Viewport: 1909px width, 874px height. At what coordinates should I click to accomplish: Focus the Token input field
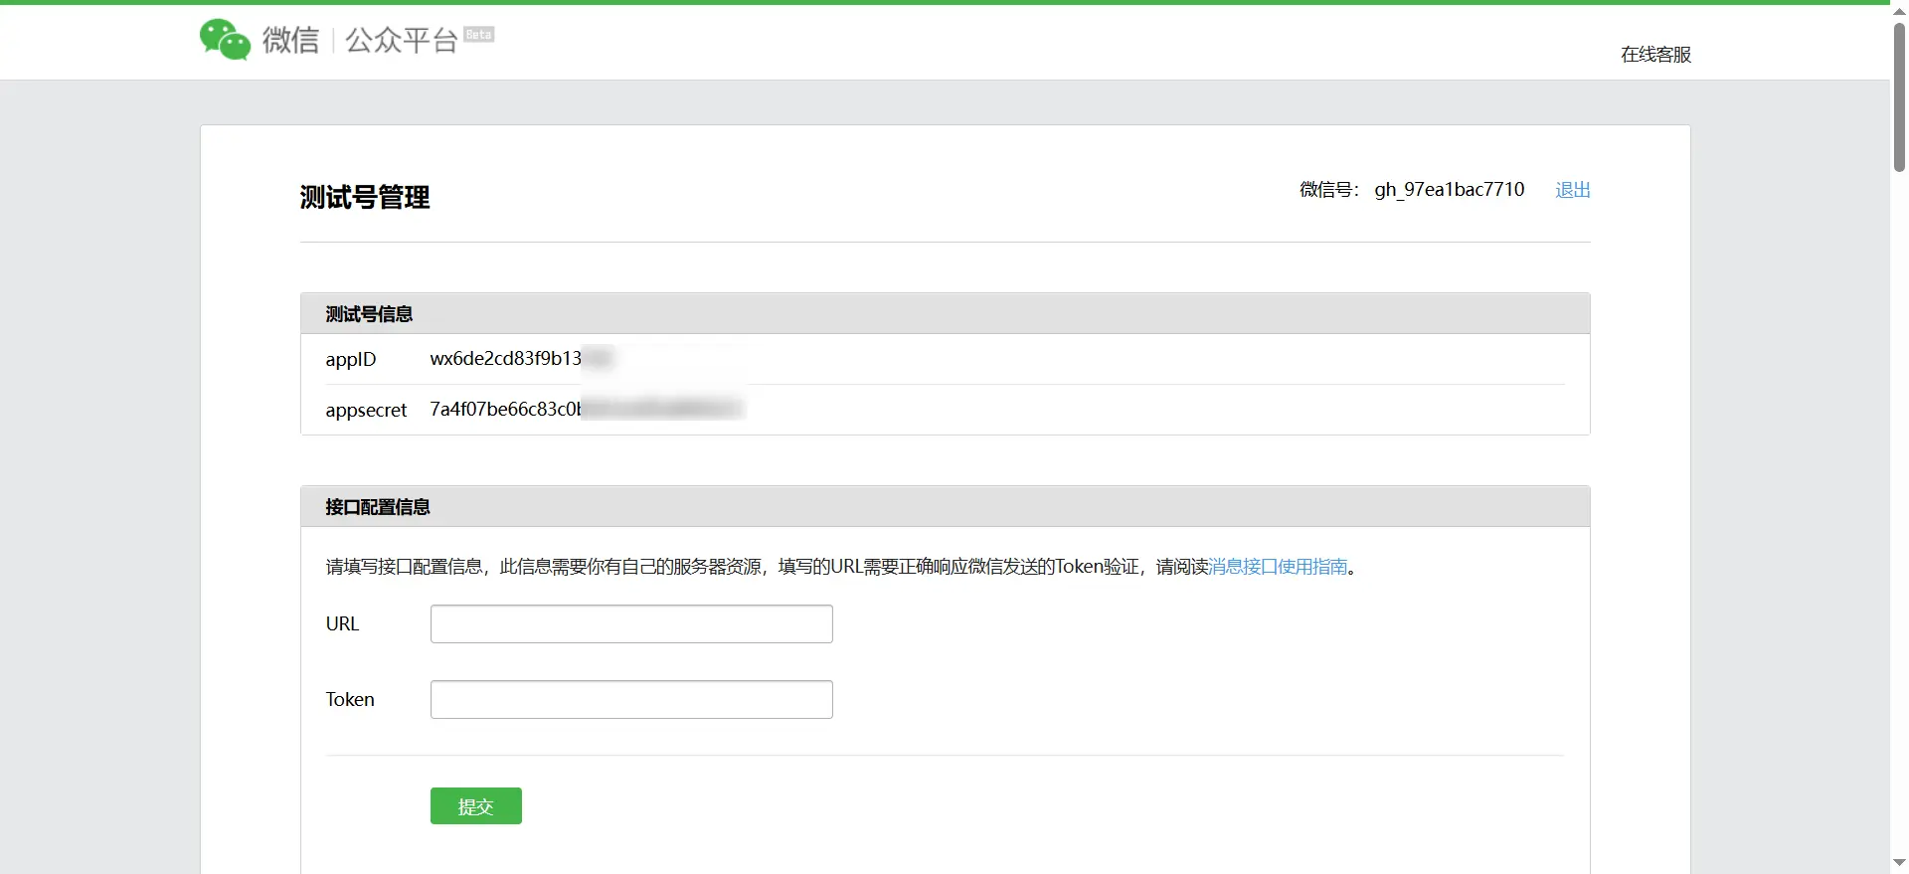coord(631,700)
